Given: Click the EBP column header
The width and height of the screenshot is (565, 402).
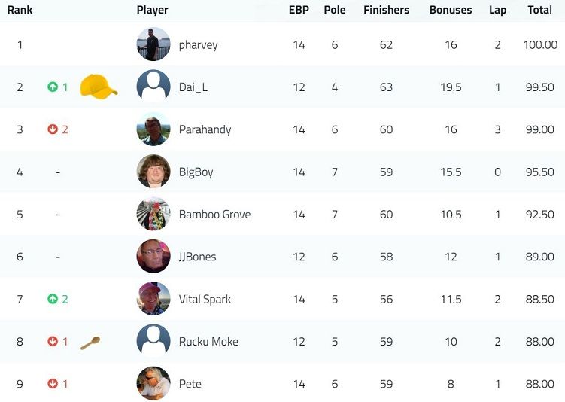Looking at the screenshot, I should point(299,10).
